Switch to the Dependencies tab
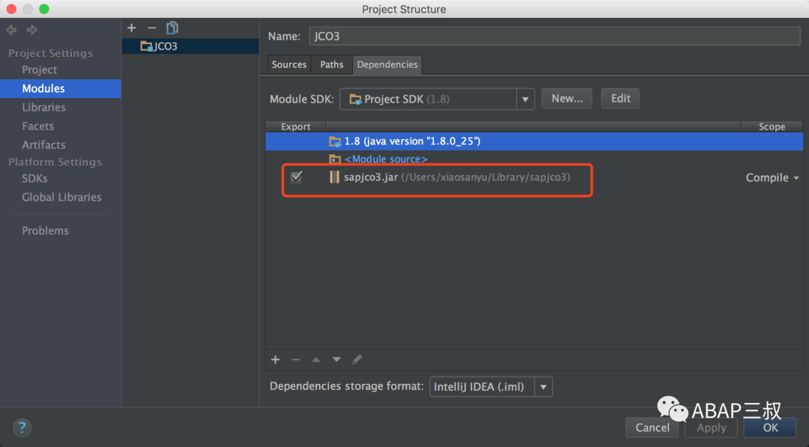 tap(387, 64)
